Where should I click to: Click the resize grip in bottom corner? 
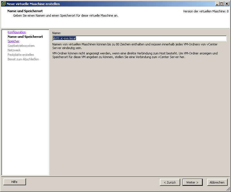[228, 189]
